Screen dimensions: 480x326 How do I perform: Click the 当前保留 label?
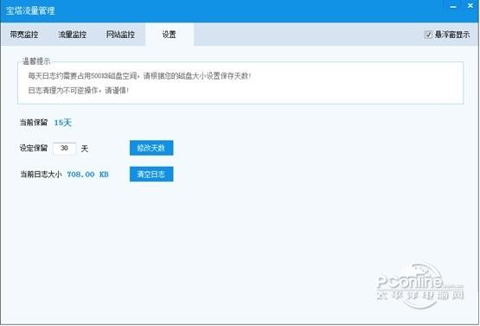[34, 123]
